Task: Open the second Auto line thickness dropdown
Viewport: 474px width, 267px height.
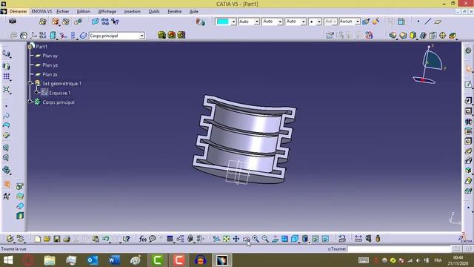Action: (x=280, y=22)
